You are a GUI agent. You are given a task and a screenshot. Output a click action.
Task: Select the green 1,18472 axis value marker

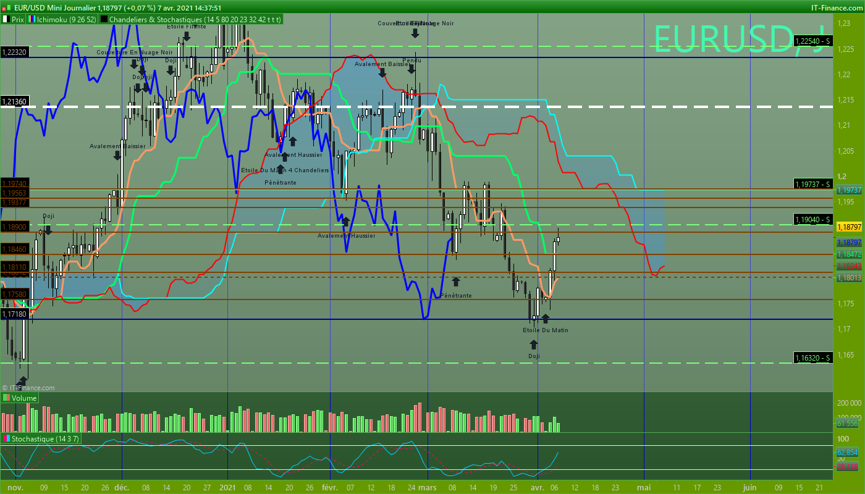tap(850, 254)
